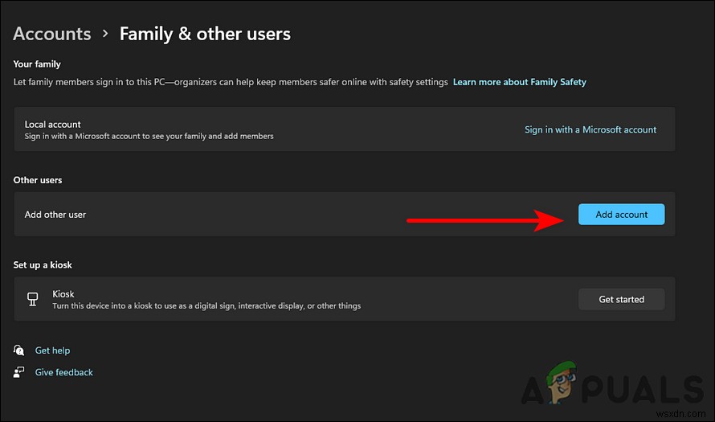Click the Local account label

click(x=52, y=125)
